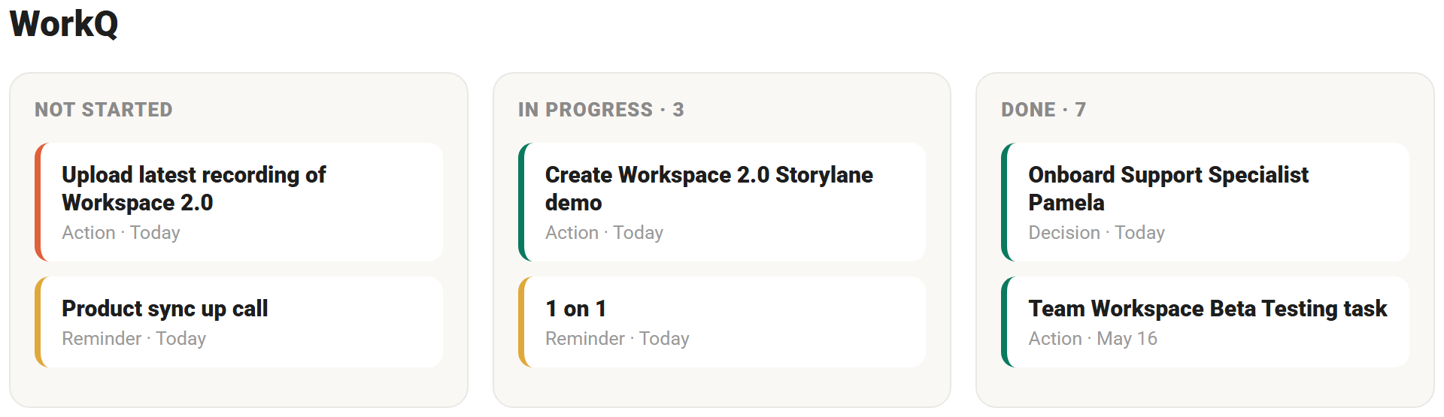Open the Product sync up call card
The width and height of the screenshot is (1444, 417).
(239, 322)
